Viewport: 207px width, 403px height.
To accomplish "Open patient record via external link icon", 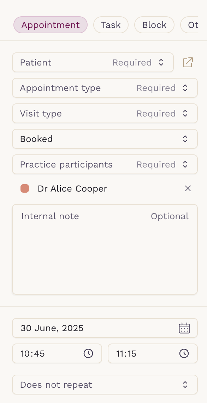I will tap(188, 62).
